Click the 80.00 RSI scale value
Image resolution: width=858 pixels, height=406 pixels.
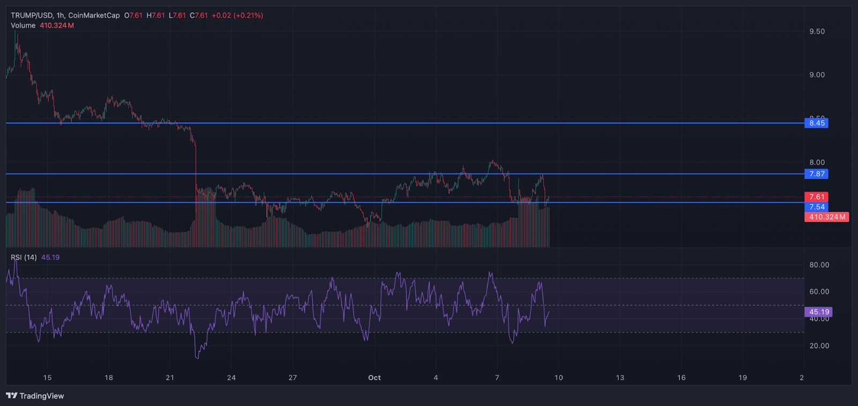tap(819, 265)
